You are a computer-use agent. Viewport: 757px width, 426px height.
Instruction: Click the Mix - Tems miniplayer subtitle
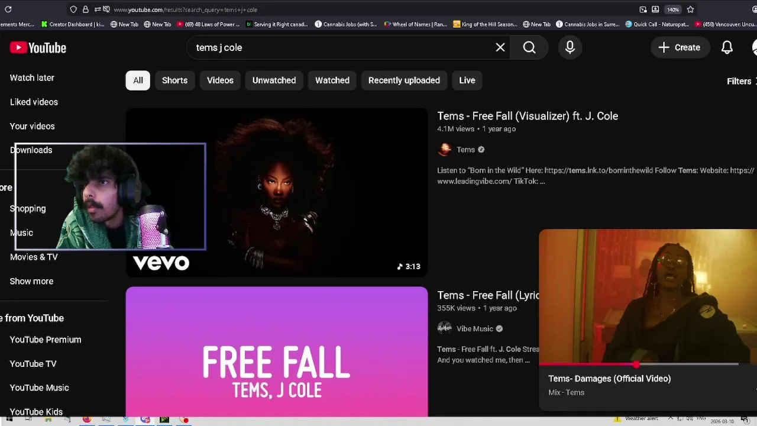tap(566, 392)
